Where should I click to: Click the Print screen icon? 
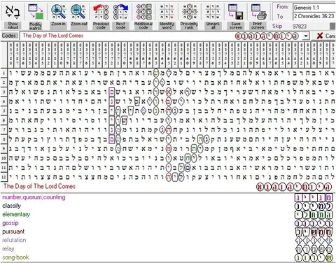coord(258,12)
